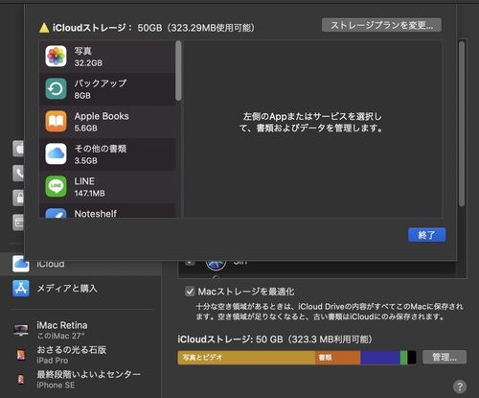
Task: Click the Apple Books orange icon
Action: click(x=56, y=122)
